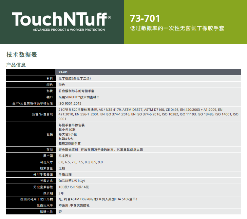This screenshot has width=247, height=219.
Task: Click the 原产国 row label
Action: pyautogui.click(x=48, y=156)
